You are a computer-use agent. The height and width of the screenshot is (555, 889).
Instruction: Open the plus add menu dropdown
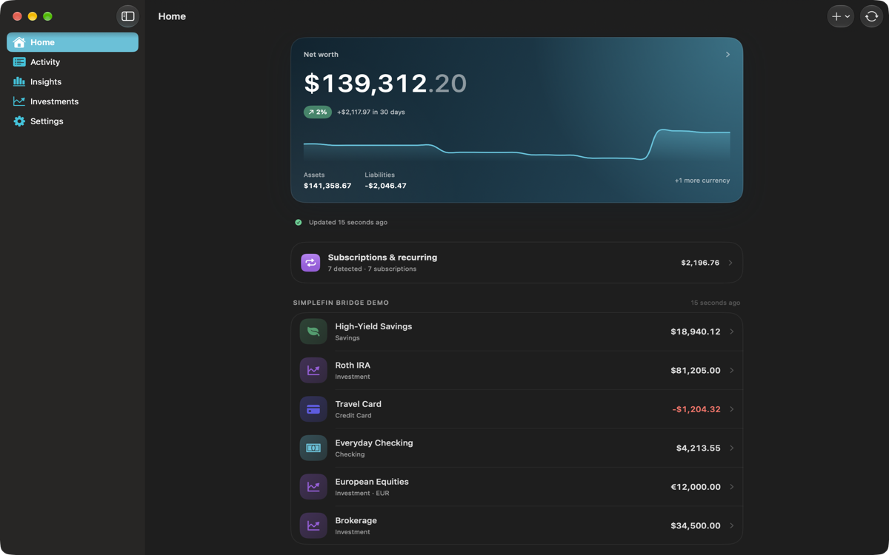coord(840,16)
